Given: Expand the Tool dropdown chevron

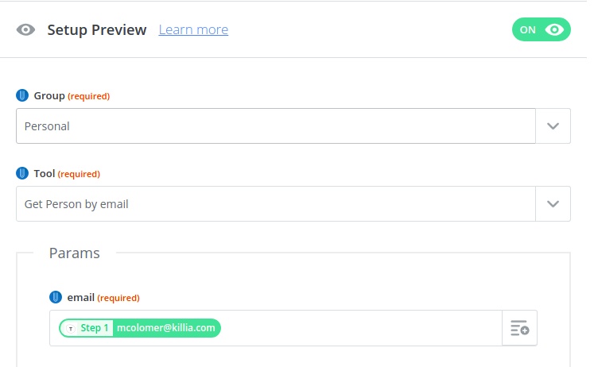Looking at the screenshot, I should 553,204.
